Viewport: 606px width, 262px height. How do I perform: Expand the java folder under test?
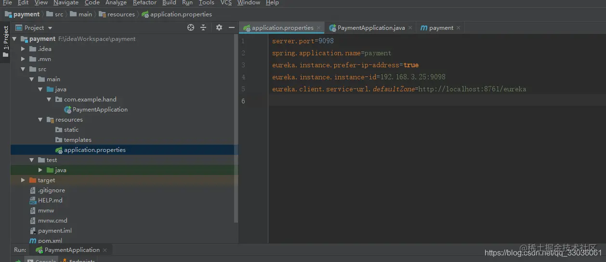pyautogui.click(x=40, y=170)
